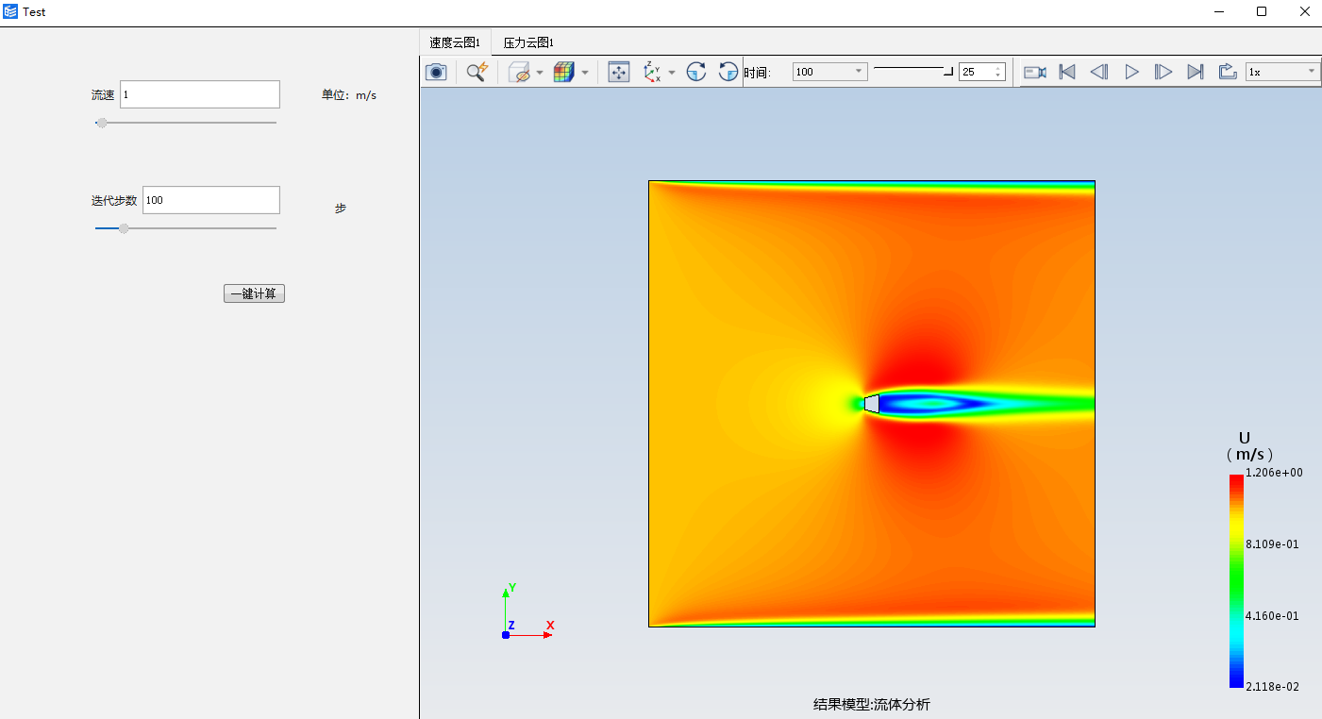Click the 迭代步数 input field

coord(211,200)
